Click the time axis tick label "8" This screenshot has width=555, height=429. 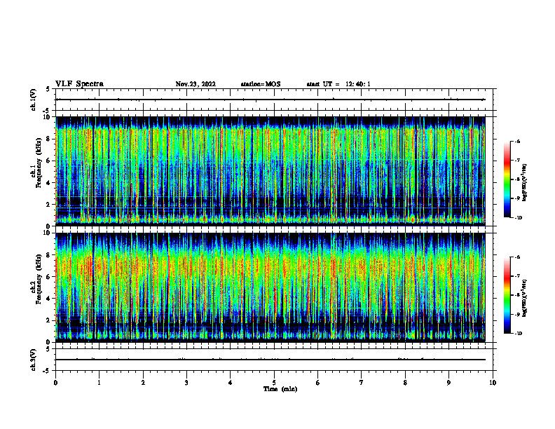point(405,383)
